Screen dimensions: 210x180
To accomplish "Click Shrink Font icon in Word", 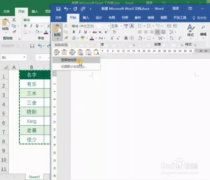I will 118,38.
